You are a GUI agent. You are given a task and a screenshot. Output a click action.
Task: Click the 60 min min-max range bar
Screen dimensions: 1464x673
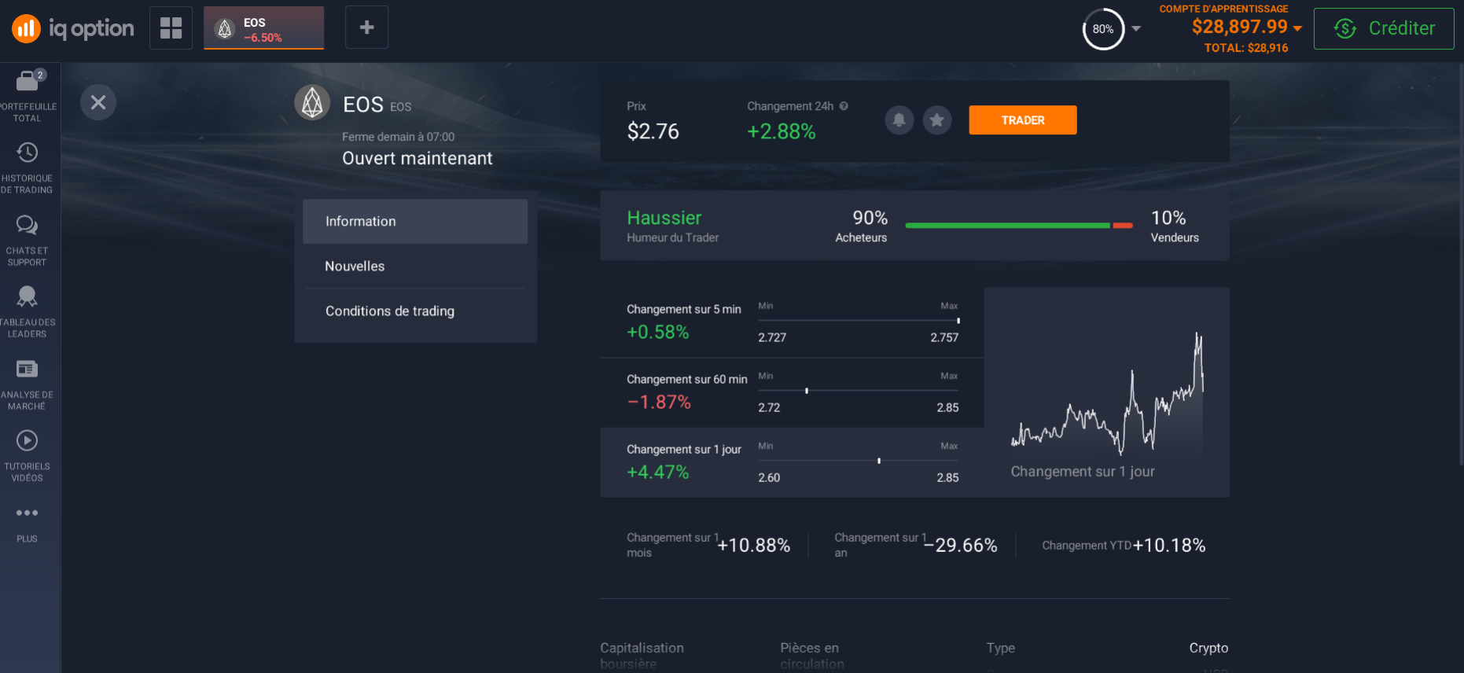(x=859, y=391)
